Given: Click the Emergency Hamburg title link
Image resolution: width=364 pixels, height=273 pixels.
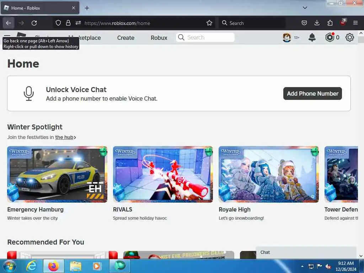Looking at the screenshot, I should click(x=35, y=209).
